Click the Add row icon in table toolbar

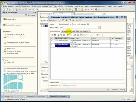(52, 35)
